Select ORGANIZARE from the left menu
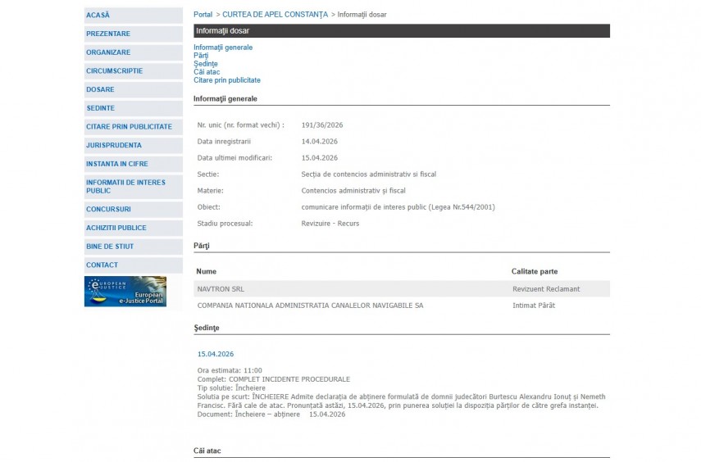The width and height of the screenshot is (701, 462). point(108,52)
